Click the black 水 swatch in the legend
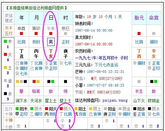Viewport: 165px width, 131px height. coord(5,93)
